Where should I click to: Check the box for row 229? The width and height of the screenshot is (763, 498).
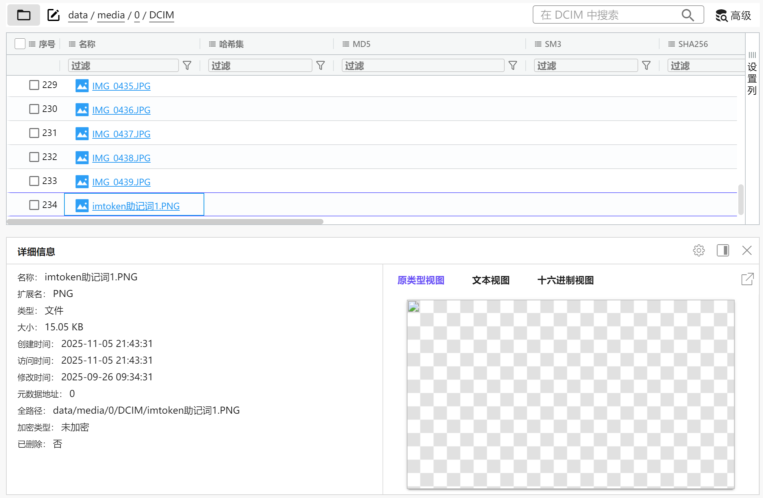[34, 85]
